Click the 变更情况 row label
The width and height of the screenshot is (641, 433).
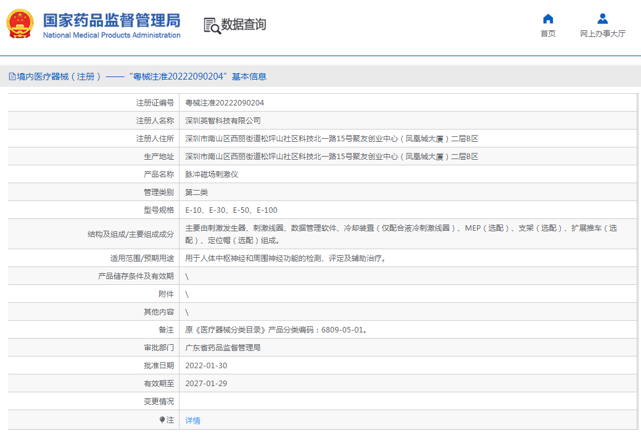159,402
